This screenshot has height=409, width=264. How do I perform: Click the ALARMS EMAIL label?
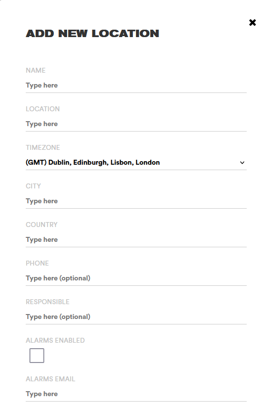(50, 379)
